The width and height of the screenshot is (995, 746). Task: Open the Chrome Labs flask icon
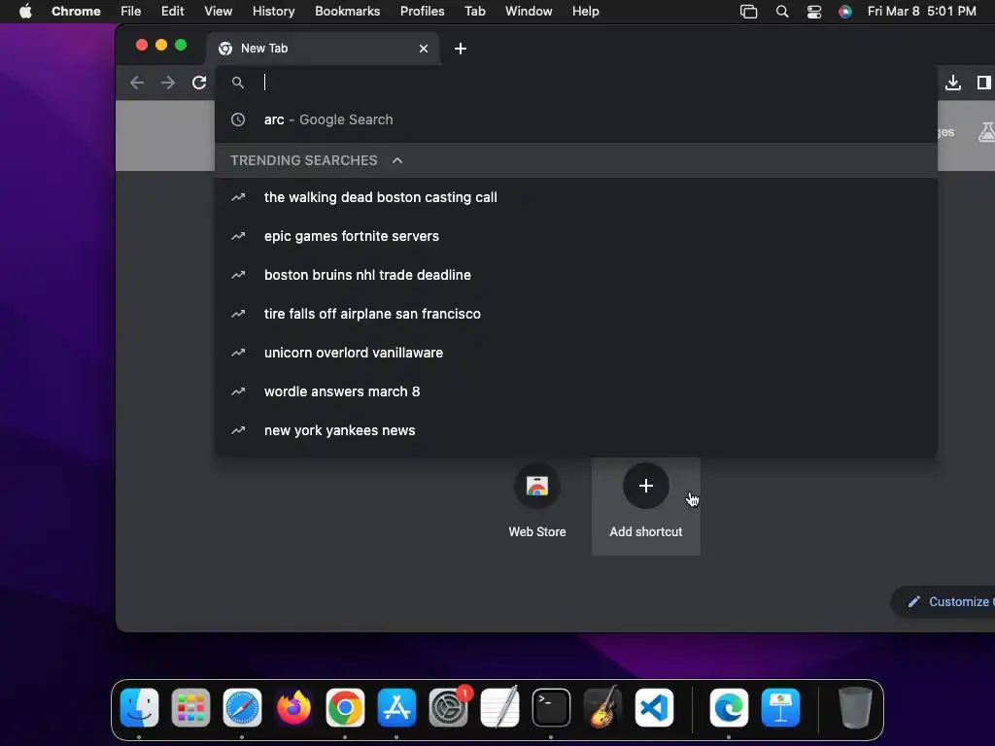(x=987, y=132)
